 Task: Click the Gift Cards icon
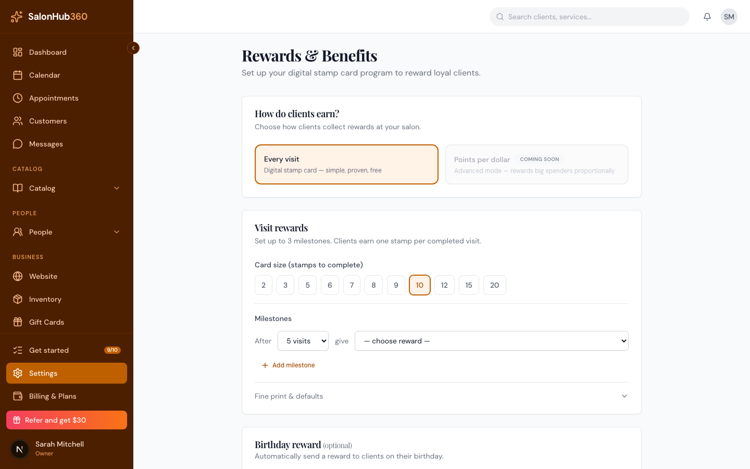(x=18, y=322)
